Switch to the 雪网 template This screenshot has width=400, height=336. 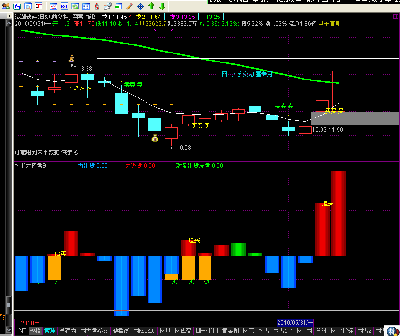(x=296, y=331)
